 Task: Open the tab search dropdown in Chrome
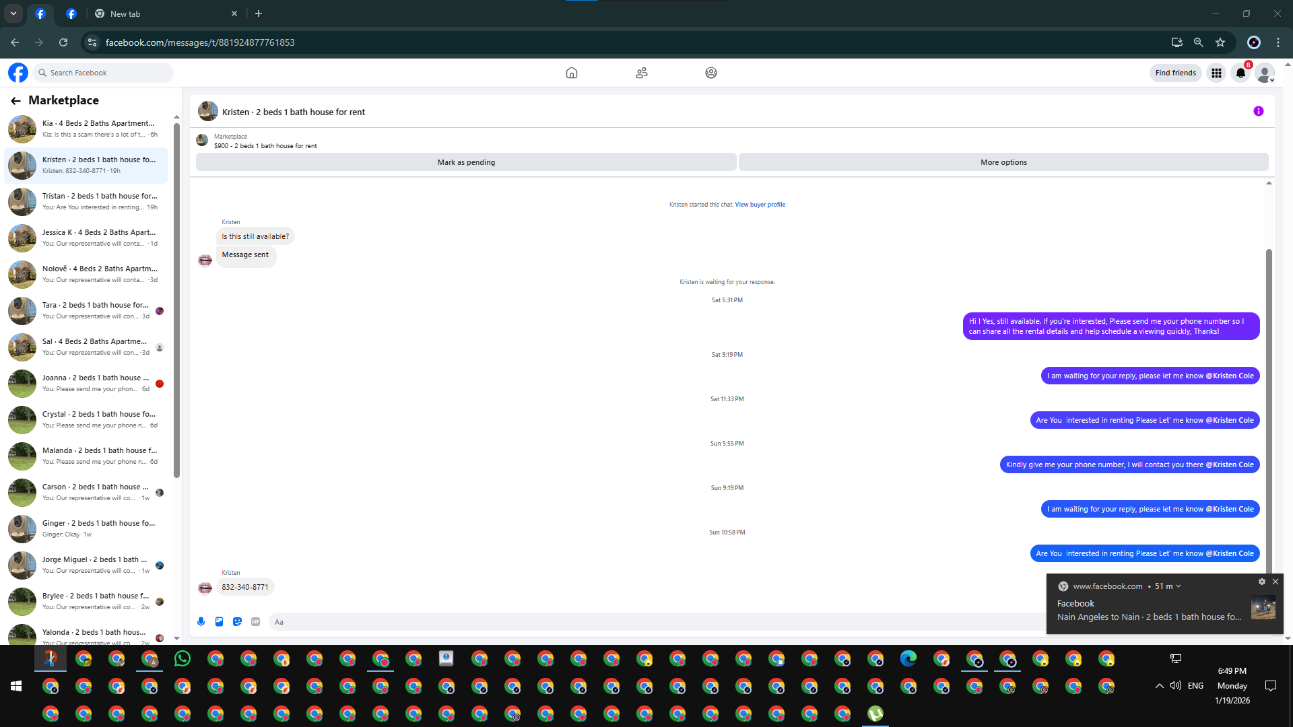pyautogui.click(x=13, y=13)
